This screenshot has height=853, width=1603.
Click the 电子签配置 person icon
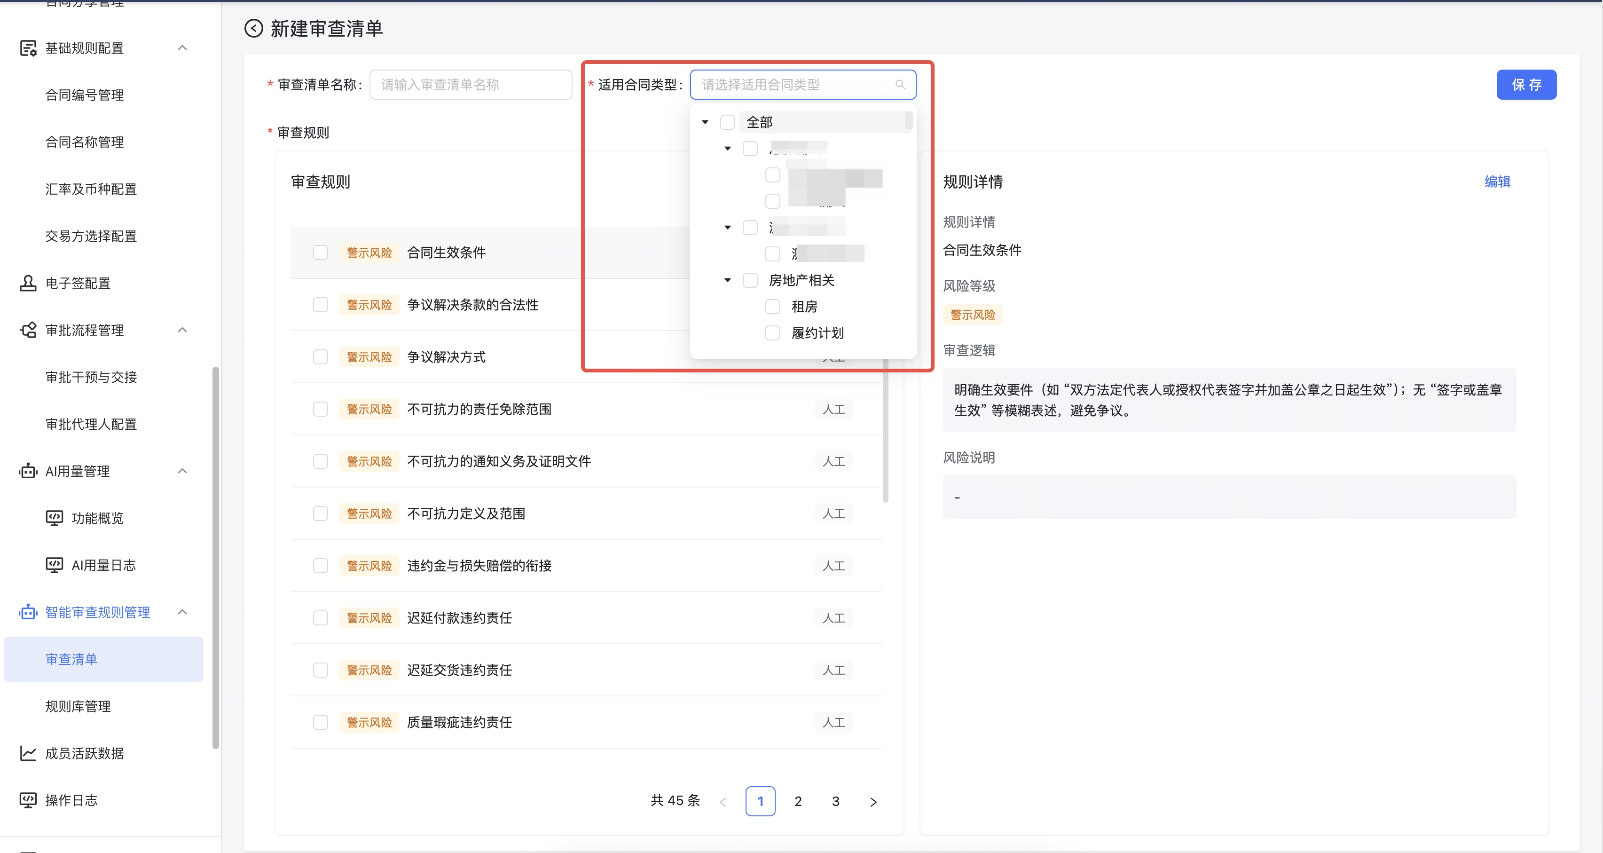click(x=28, y=283)
